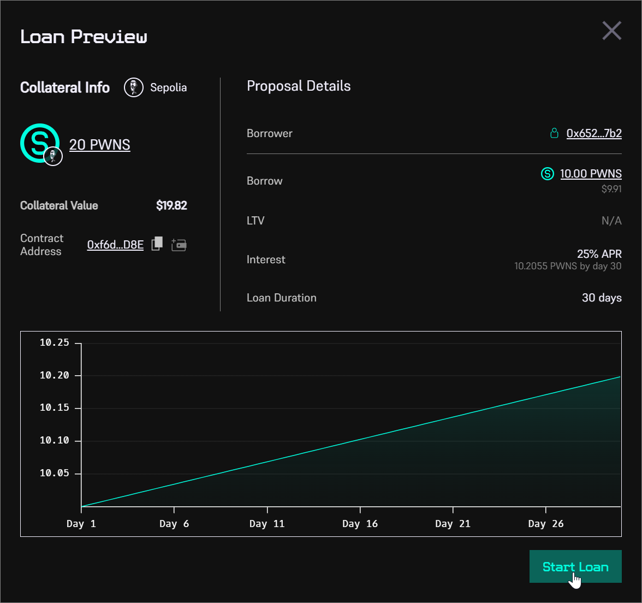Open the 20 PWNS collateral link
The image size is (642, 603).
coord(99,145)
